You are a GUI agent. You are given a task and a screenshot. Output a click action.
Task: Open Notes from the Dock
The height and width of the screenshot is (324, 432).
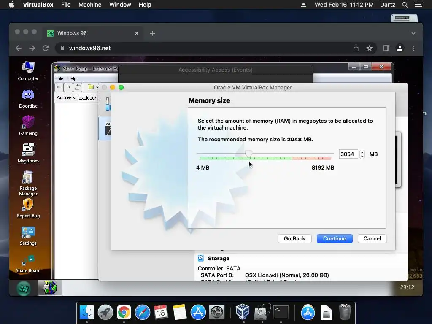tap(180, 312)
